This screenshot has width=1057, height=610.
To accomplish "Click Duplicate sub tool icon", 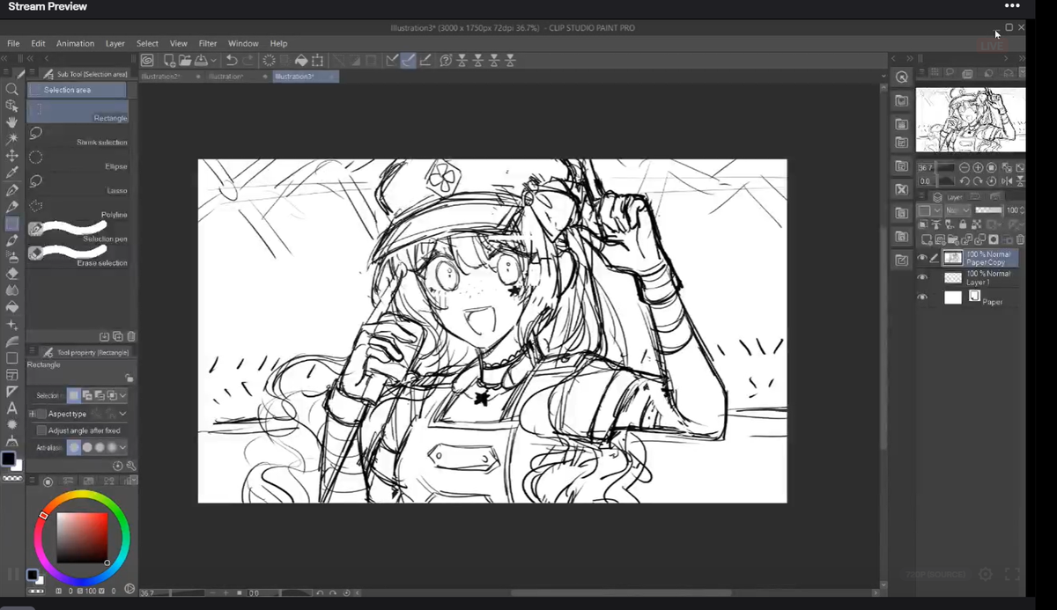I will pos(118,336).
